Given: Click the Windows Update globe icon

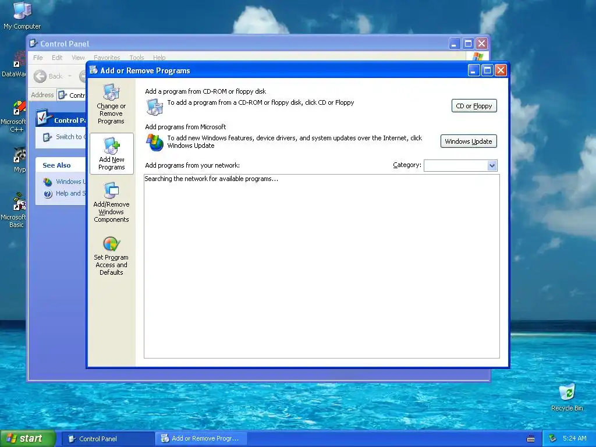Looking at the screenshot, I should tap(155, 142).
